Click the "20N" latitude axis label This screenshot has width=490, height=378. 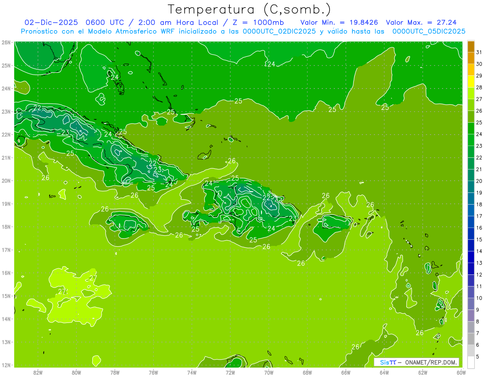coord(6,181)
